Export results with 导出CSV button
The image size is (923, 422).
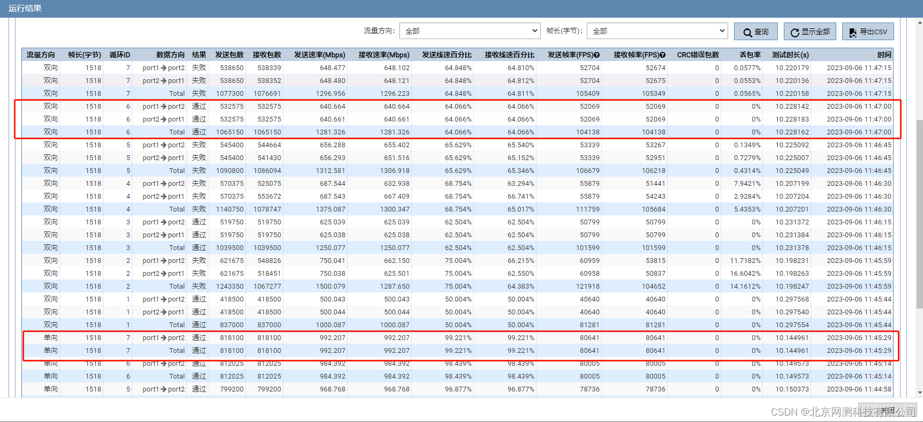pos(868,32)
